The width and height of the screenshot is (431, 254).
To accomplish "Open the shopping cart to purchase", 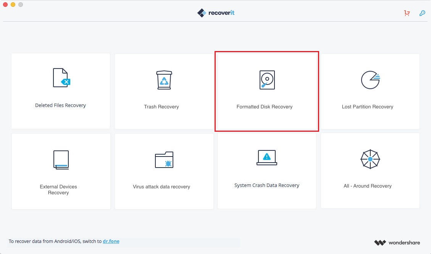I will click(x=407, y=13).
